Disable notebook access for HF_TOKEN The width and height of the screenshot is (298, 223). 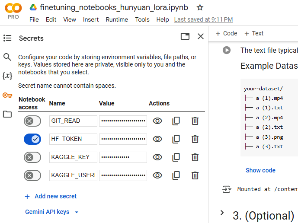click(x=32, y=139)
